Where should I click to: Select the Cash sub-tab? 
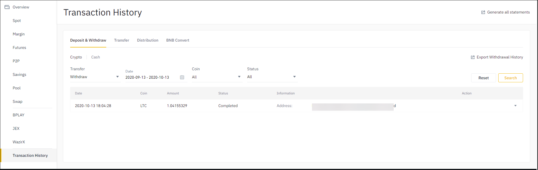[x=96, y=57]
